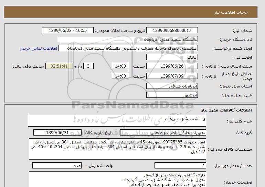Click the مشخصات کالای مورد نیاز label
This screenshot has width=265, height=187.
pos(230,149)
